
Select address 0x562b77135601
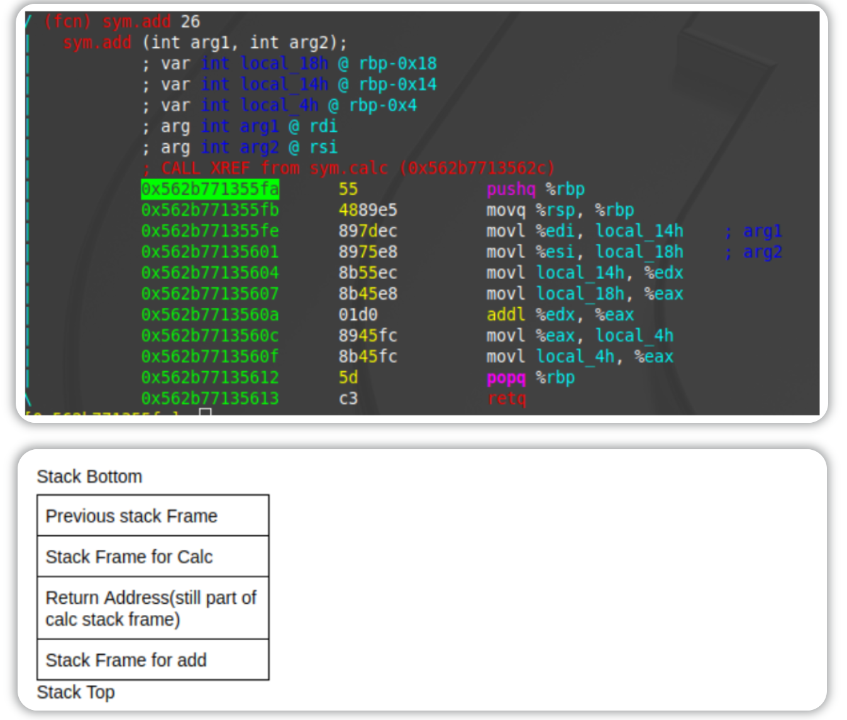pos(210,252)
